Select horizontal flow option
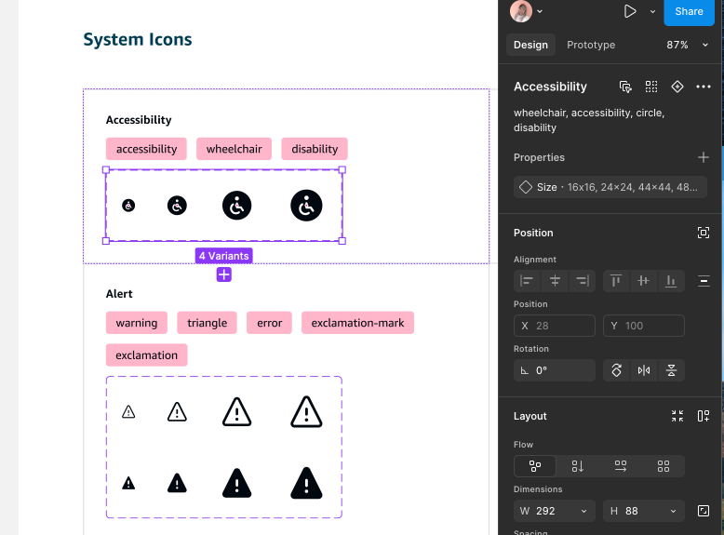Screen dimensions: 724x535 click(x=621, y=466)
